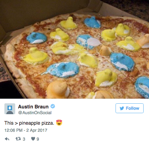This screenshot has height=145, width=149.
Task: Retweet using the retweet arrows icon
Action: click(18, 139)
